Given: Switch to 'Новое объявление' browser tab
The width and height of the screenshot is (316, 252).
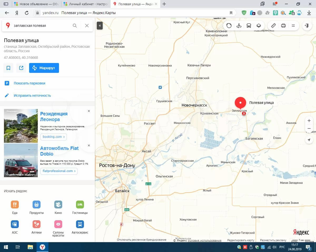Looking at the screenshot, I should coord(36,4).
